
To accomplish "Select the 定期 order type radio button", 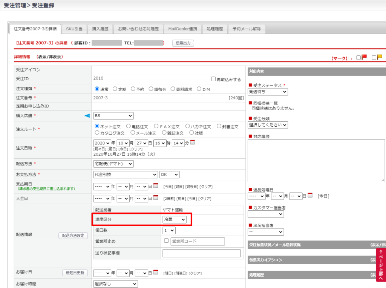I will point(115,89).
